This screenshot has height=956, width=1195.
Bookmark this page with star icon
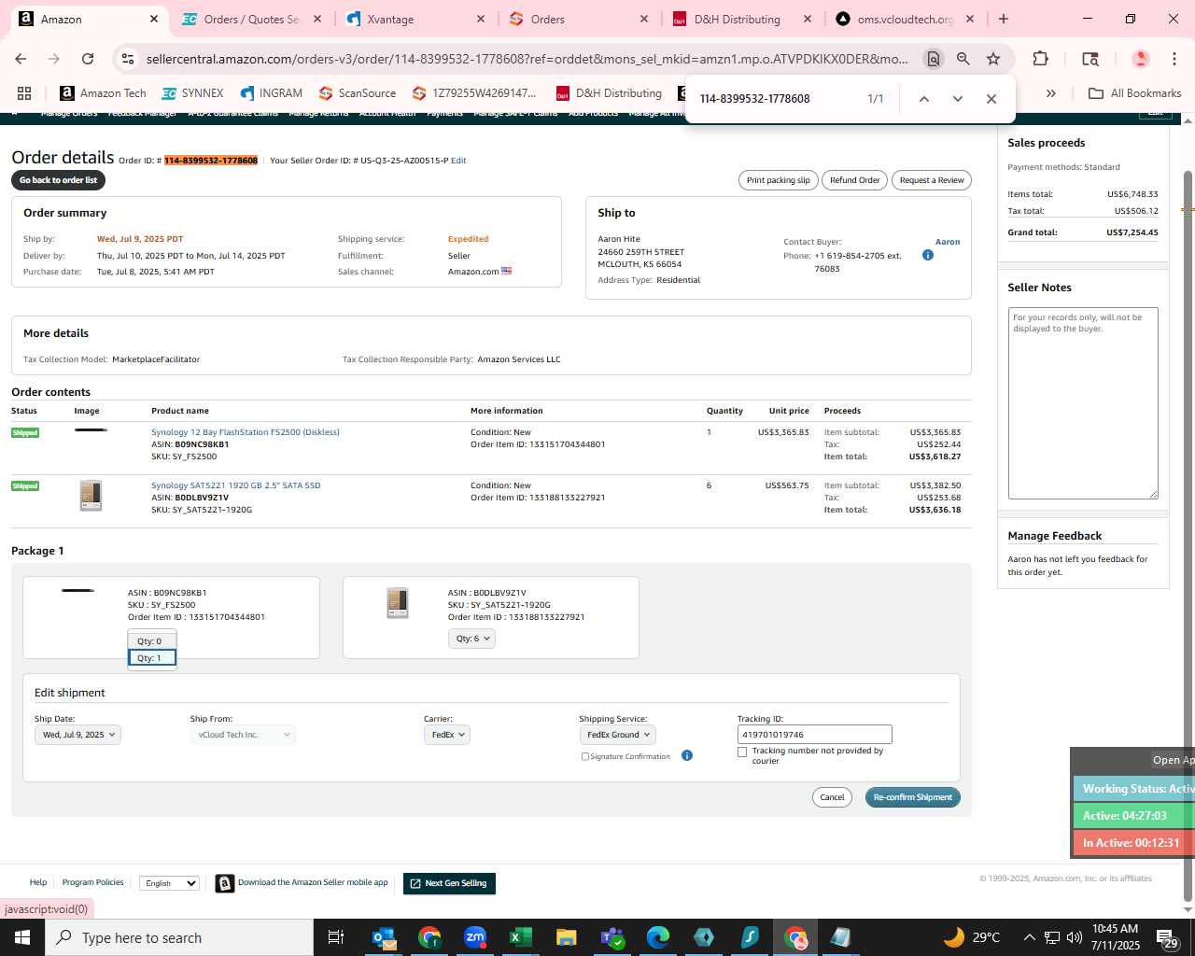point(993,59)
